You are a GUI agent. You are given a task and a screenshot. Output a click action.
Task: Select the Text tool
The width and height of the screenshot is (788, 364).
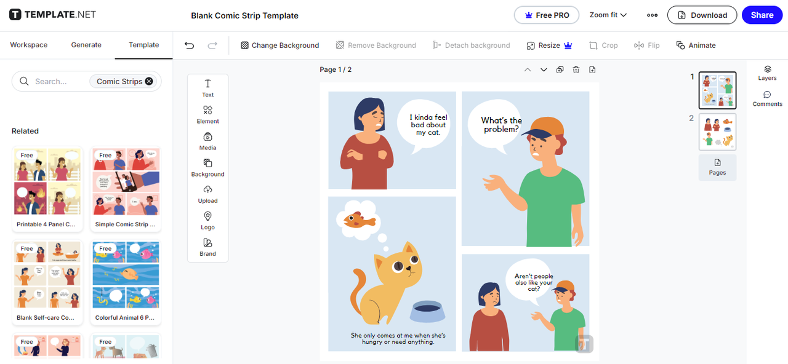(208, 89)
